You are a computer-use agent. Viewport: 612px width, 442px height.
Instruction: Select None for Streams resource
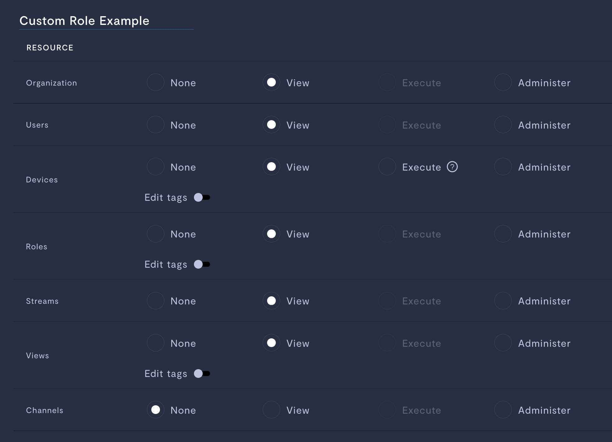[156, 301]
